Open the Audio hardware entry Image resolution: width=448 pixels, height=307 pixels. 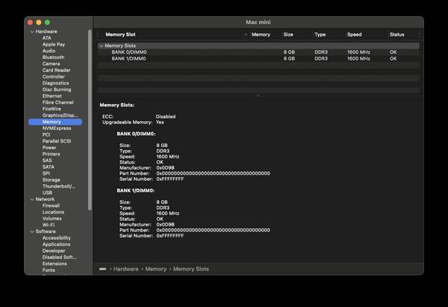49,51
